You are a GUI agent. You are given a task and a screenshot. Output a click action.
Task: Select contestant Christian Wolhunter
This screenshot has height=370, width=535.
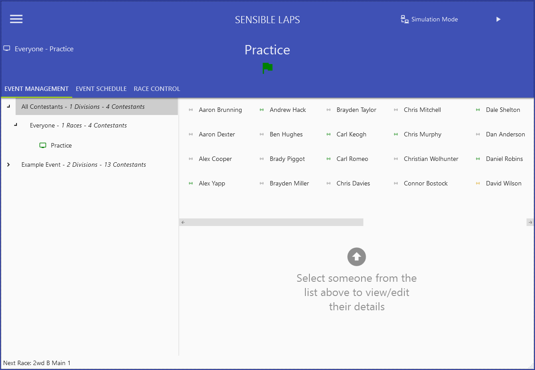431,159
